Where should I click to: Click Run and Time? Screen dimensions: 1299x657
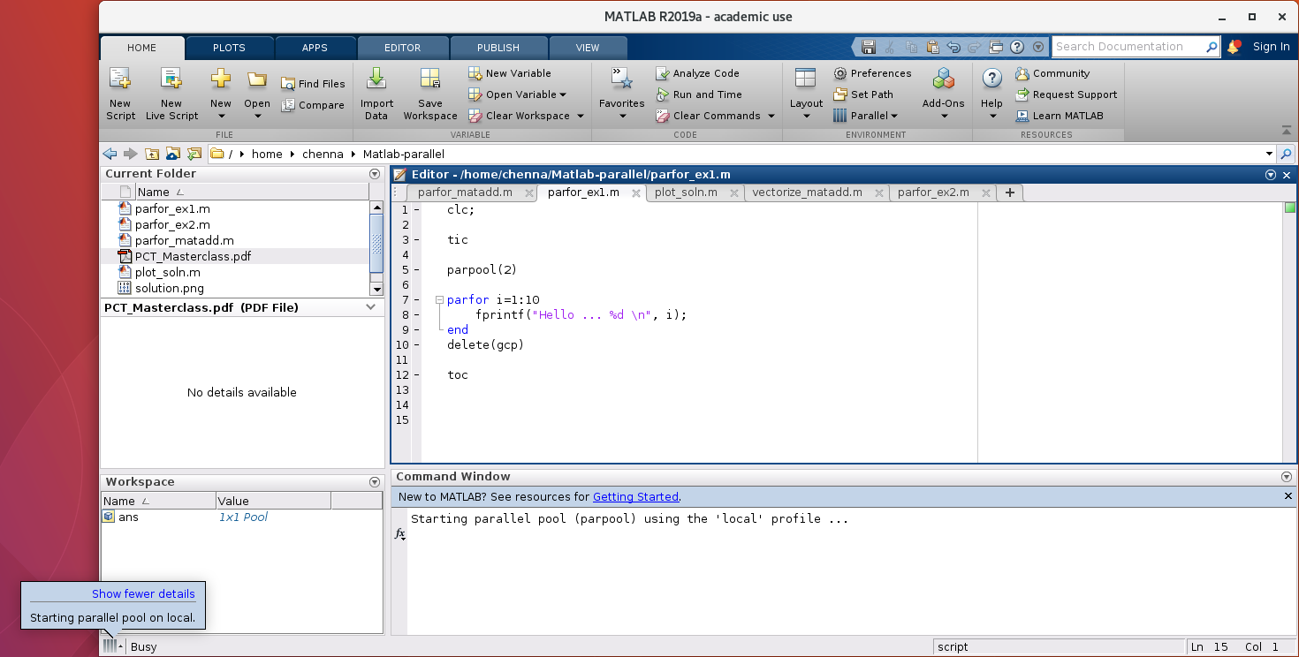coord(698,94)
